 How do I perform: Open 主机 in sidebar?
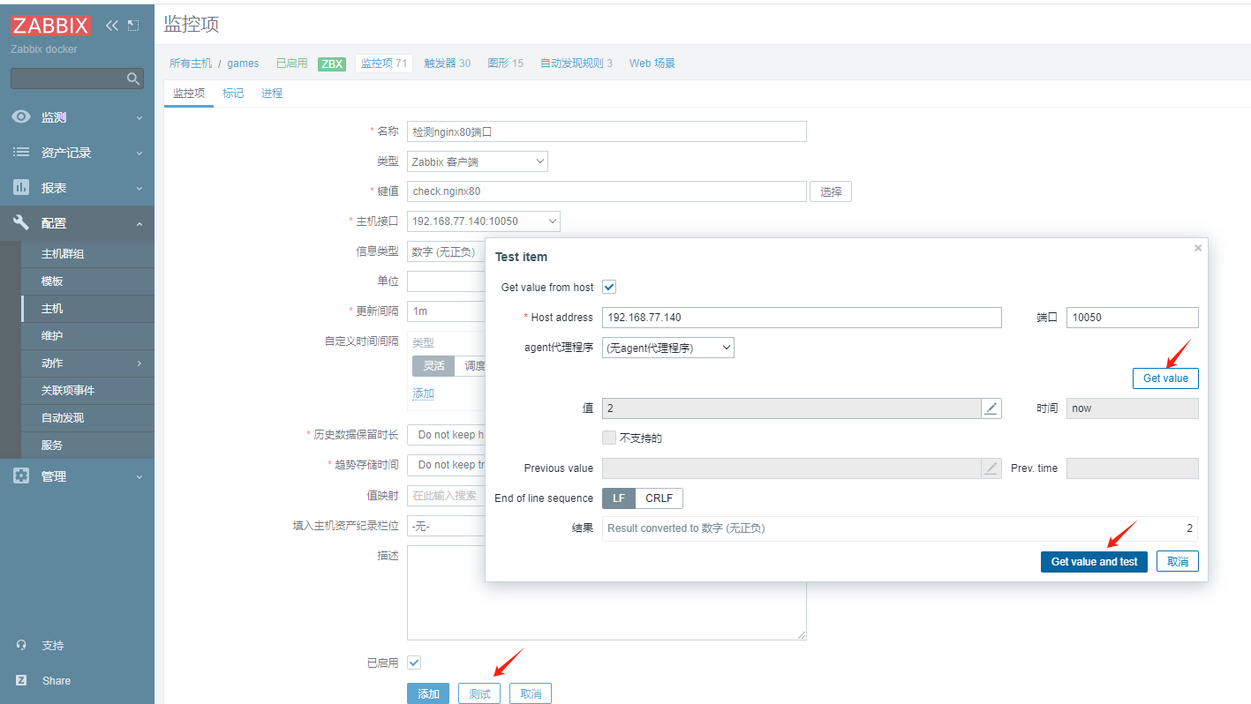point(87,309)
